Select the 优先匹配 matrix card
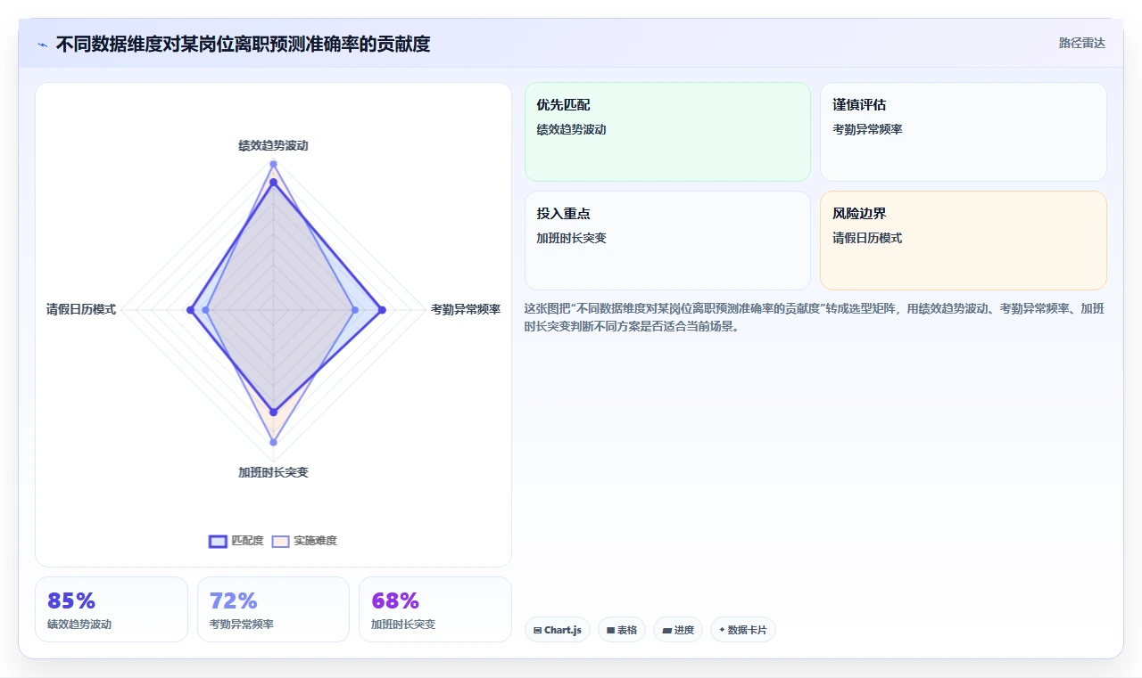 (667, 132)
